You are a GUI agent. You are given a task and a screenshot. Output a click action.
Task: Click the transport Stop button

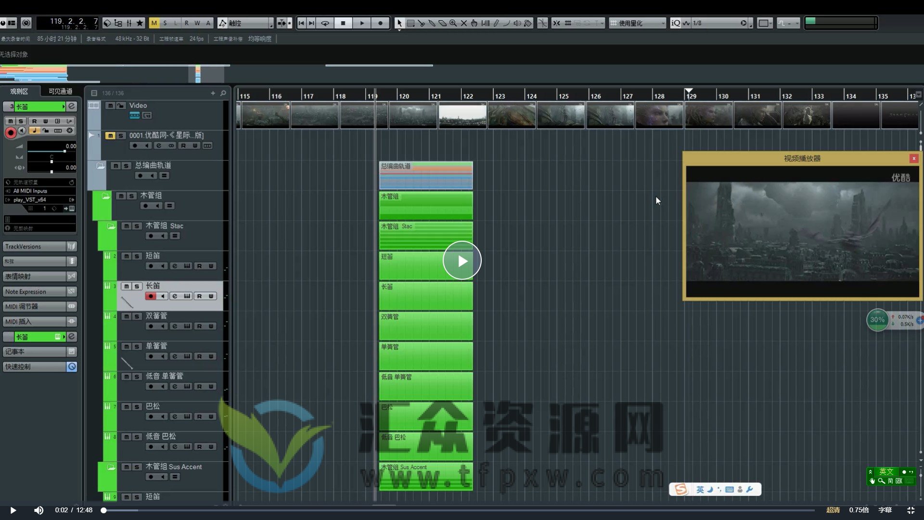pos(343,23)
